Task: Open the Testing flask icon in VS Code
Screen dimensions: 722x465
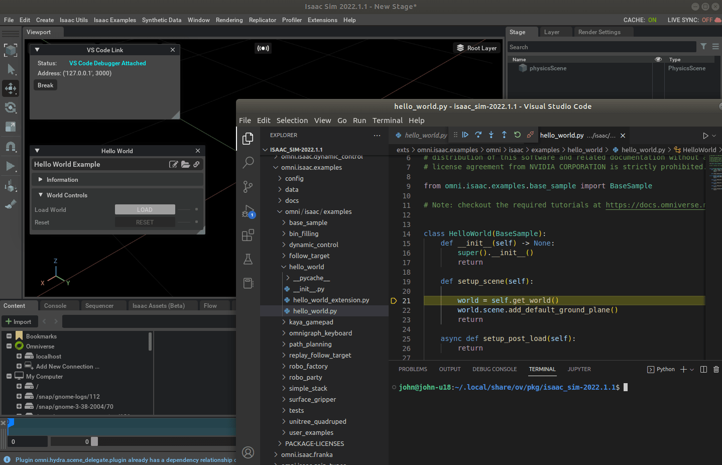Action: (x=248, y=259)
